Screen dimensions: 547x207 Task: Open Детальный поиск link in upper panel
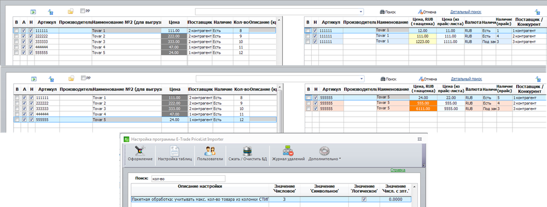465,12
